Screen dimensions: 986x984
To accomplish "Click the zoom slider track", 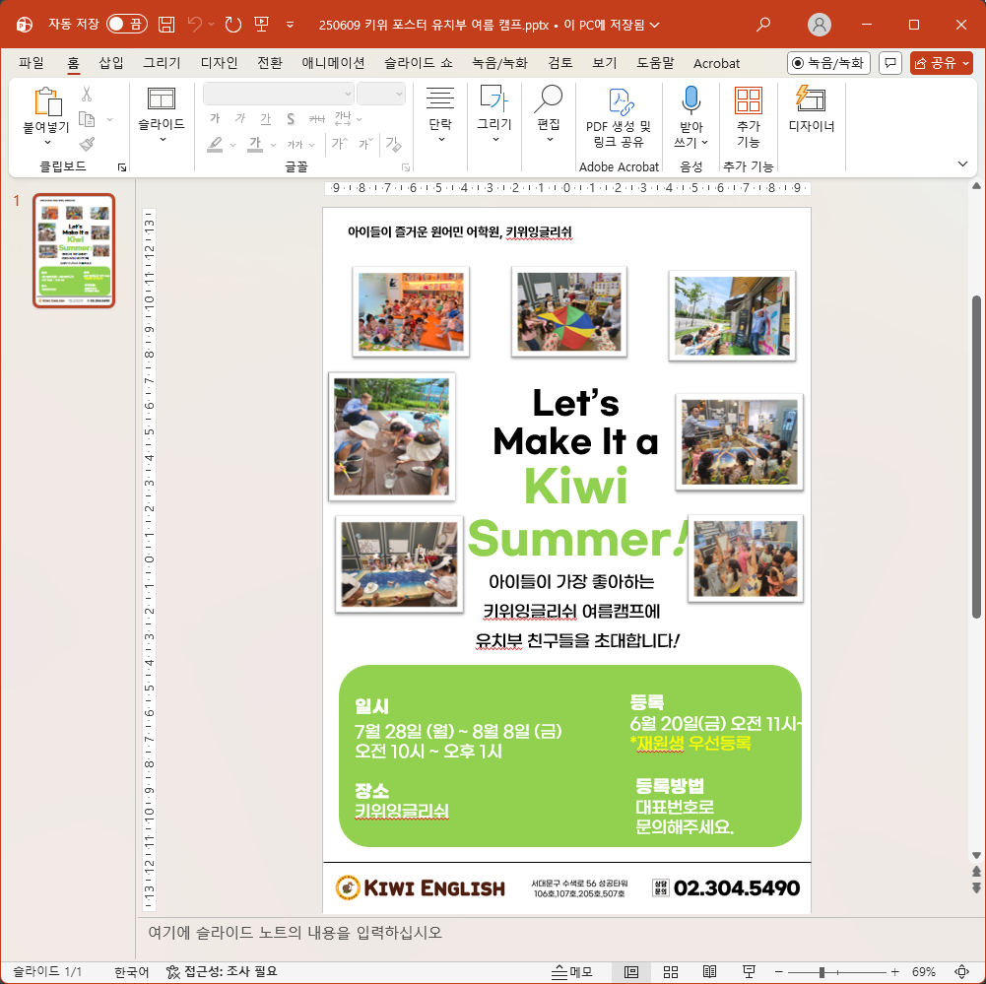I will click(836, 972).
